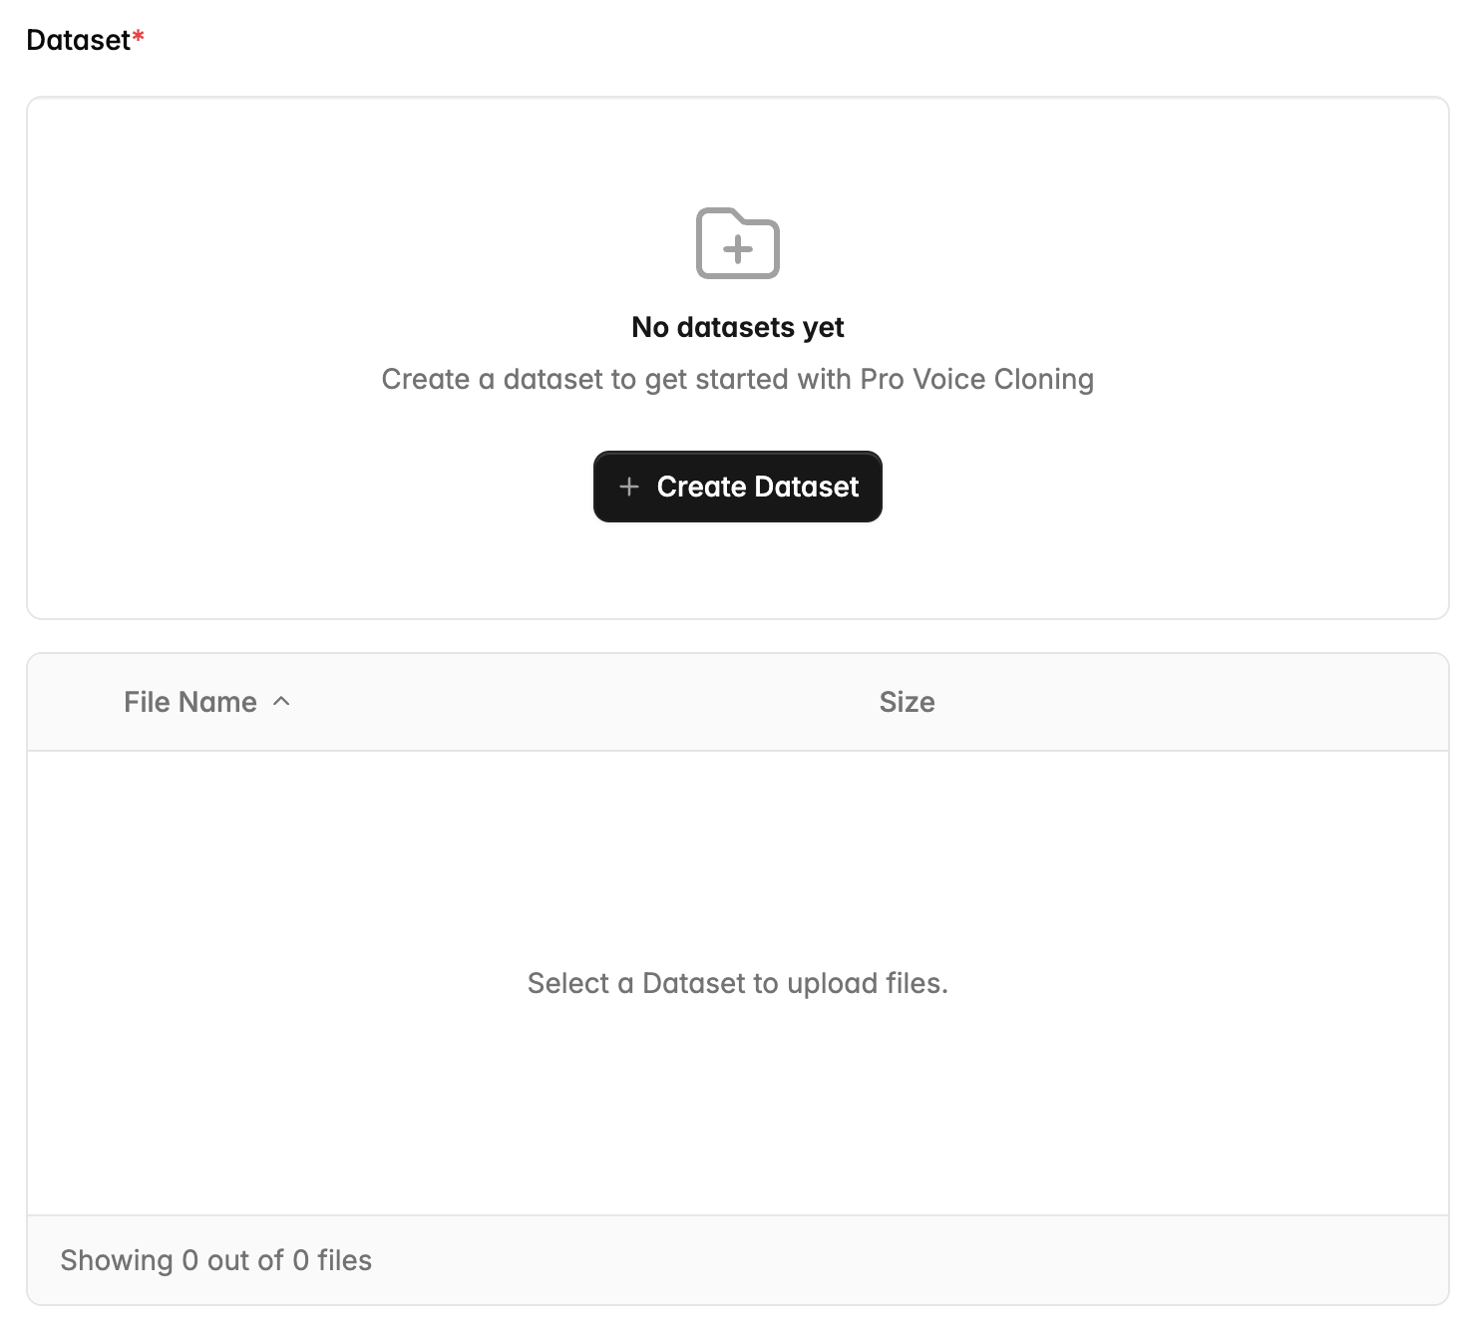
Task: Click the 'Create a dataset to get started' description
Action: pos(737,379)
